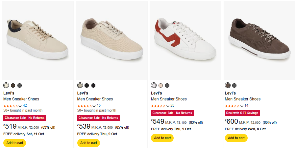The width and height of the screenshot is (295, 148).
Task: Expand rating breakdown beside 42 reviews
Action: pyautogui.click(x=20, y=106)
